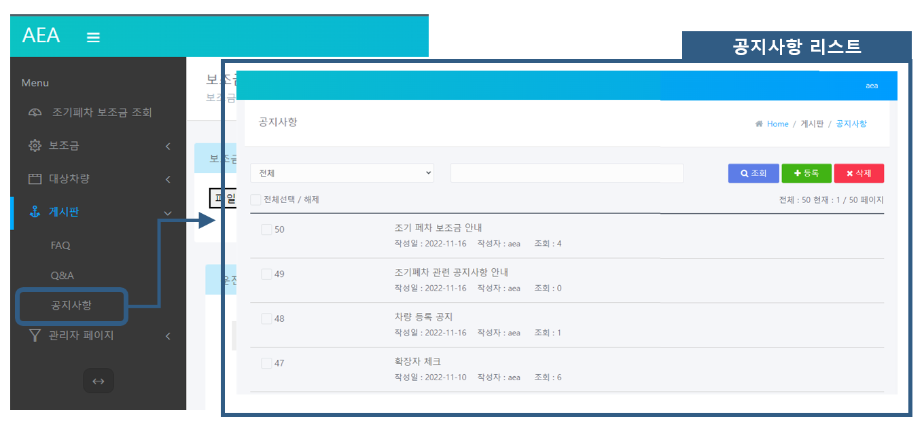Click the cloud icon beside 조기폐차 보조금 조회

pos(34,112)
